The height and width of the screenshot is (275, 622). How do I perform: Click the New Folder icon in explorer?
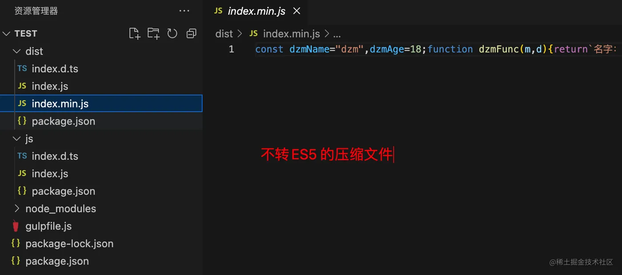pyautogui.click(x=154, y=33)
